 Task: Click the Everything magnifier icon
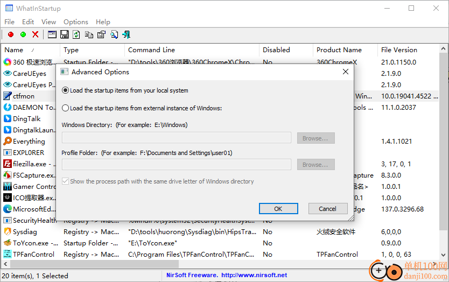8,141
